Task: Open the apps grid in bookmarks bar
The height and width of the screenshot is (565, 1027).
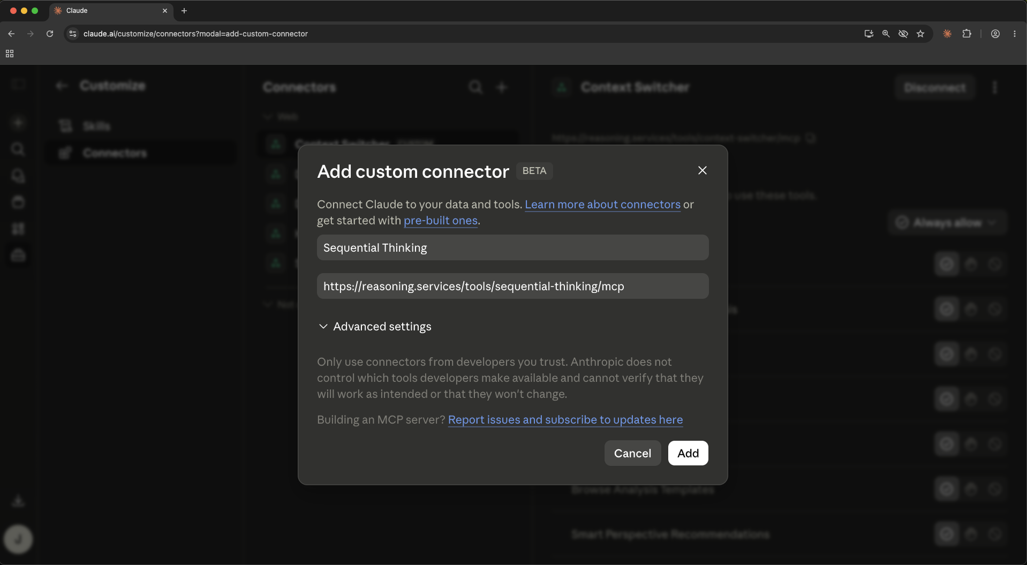Action: point(10,54)
